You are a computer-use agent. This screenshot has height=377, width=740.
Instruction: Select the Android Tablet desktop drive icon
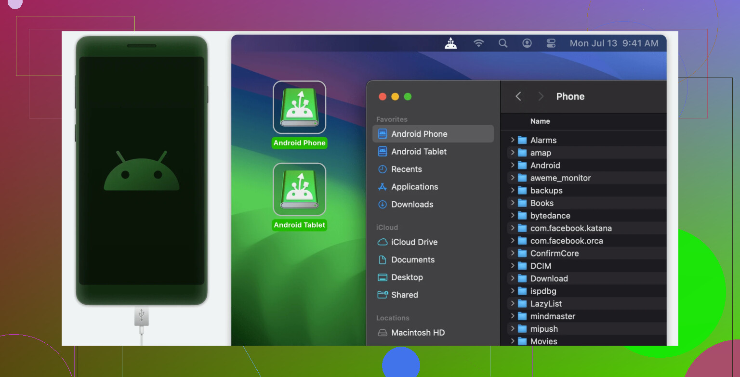[300, 189]
